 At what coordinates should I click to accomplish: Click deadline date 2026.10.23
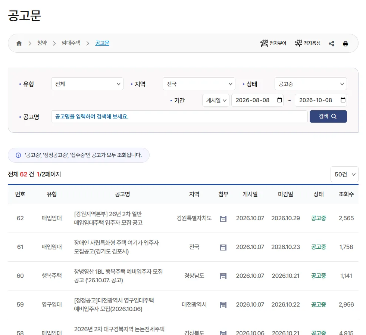pos(285,247)
